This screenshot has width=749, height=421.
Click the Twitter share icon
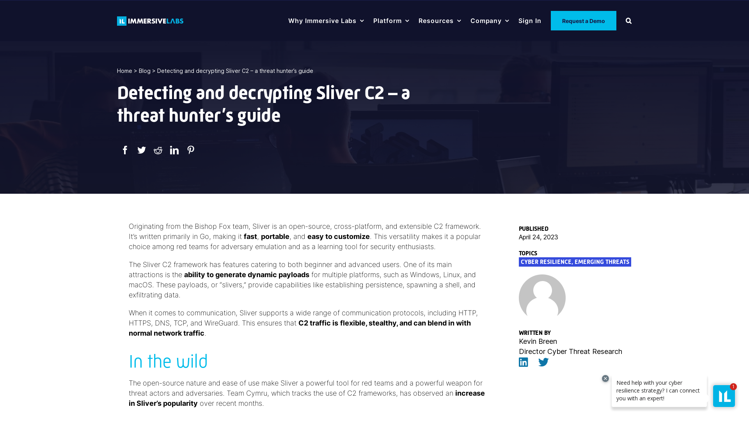point(142,150)
